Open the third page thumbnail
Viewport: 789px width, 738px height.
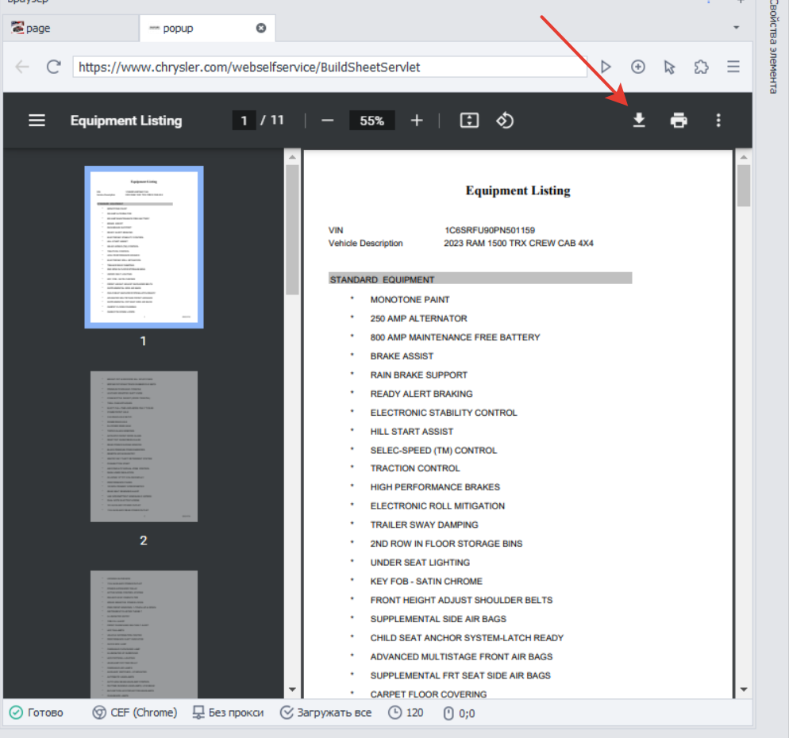[x=144, y=634]
